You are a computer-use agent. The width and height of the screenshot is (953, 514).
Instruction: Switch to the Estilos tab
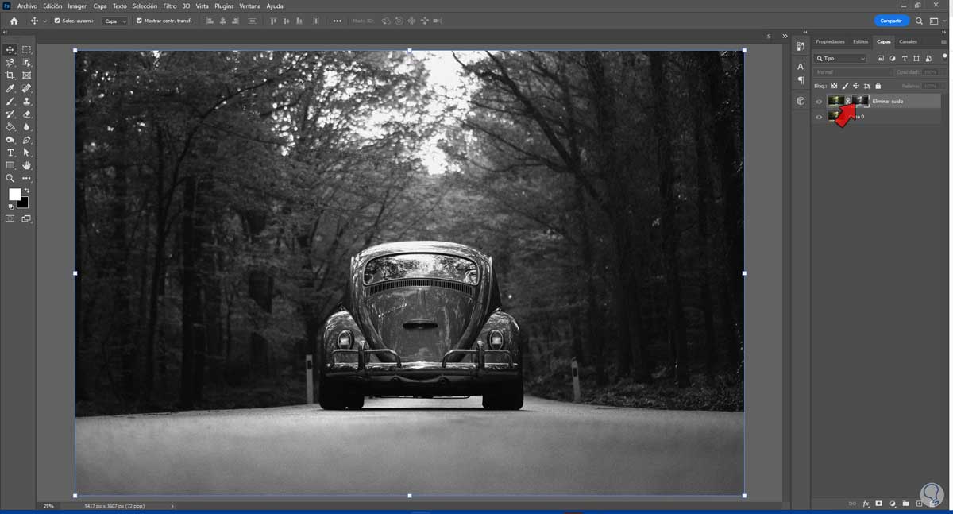861,41
